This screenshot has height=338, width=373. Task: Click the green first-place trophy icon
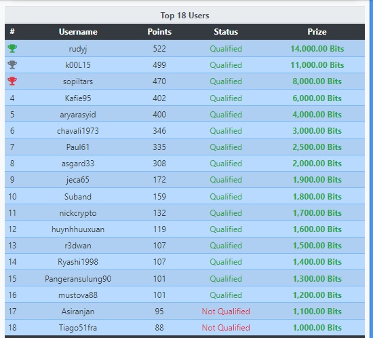12,49
